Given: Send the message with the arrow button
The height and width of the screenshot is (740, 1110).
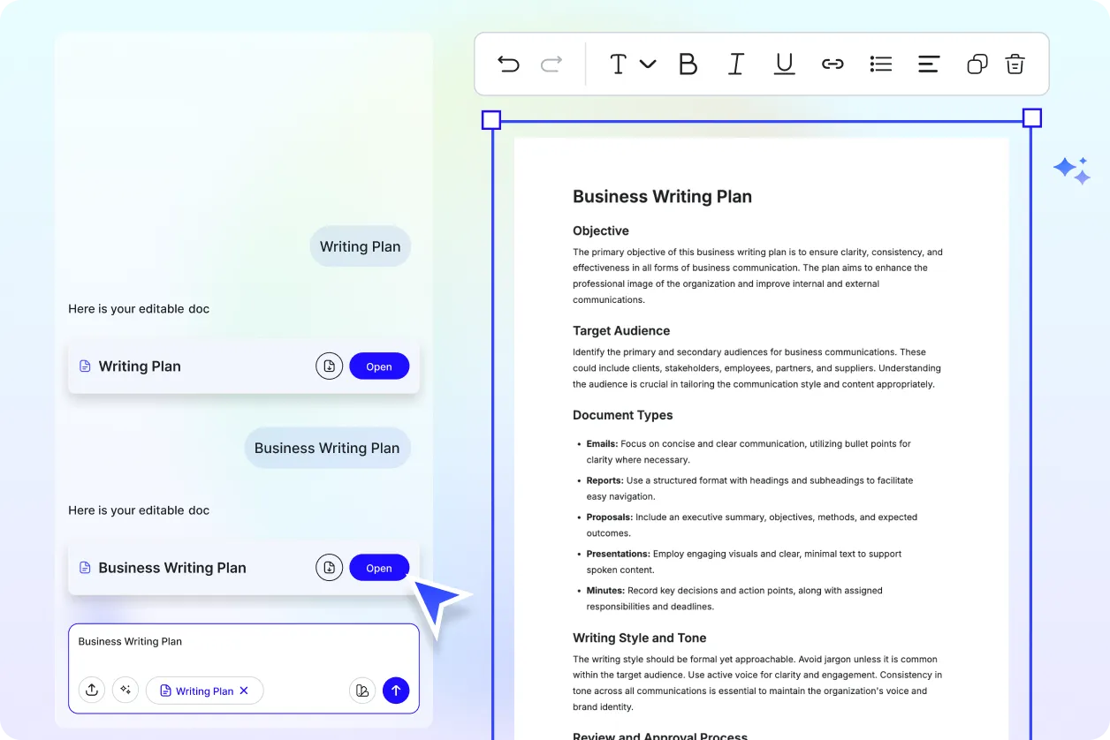Looking at the screenshot, I should pos(396,690).
